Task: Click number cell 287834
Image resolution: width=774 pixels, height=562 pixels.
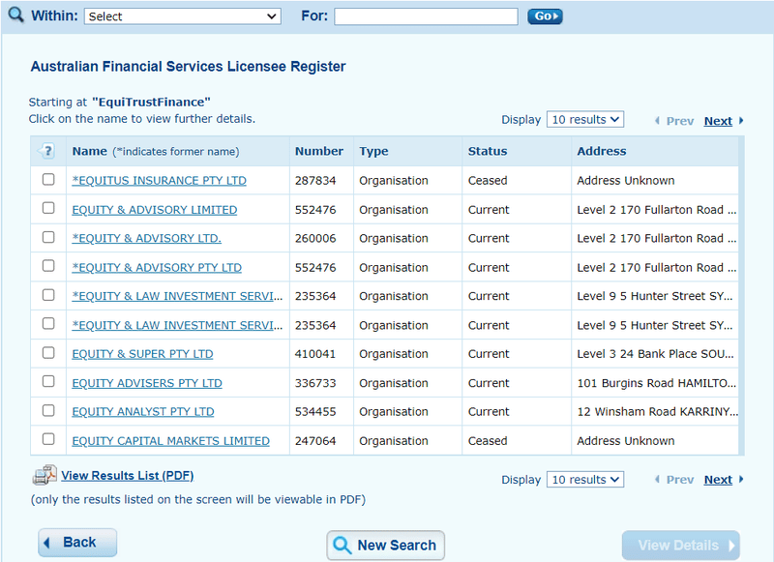Action: [x=315, y=181]
